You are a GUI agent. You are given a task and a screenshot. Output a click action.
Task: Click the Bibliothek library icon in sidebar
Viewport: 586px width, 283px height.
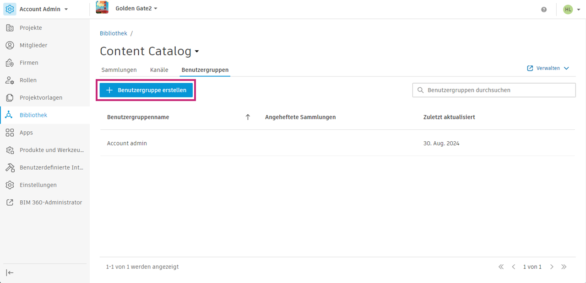click(x=10, y=115)
